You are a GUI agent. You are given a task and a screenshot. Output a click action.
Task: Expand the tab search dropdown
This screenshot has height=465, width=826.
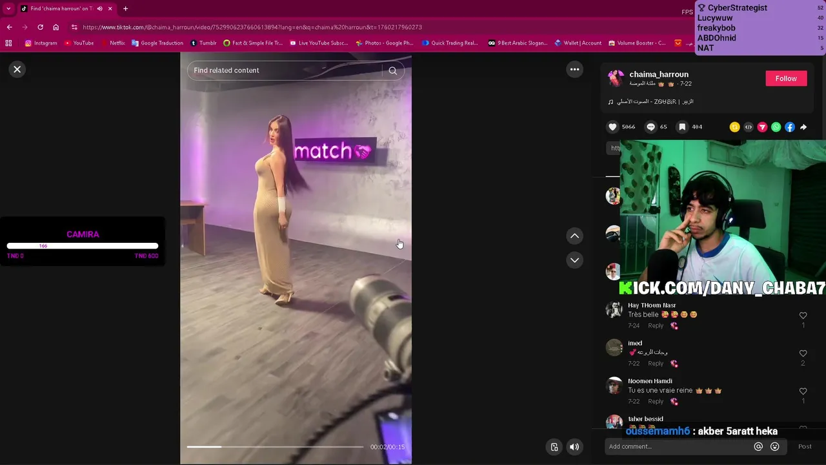(x=8, y=8)
